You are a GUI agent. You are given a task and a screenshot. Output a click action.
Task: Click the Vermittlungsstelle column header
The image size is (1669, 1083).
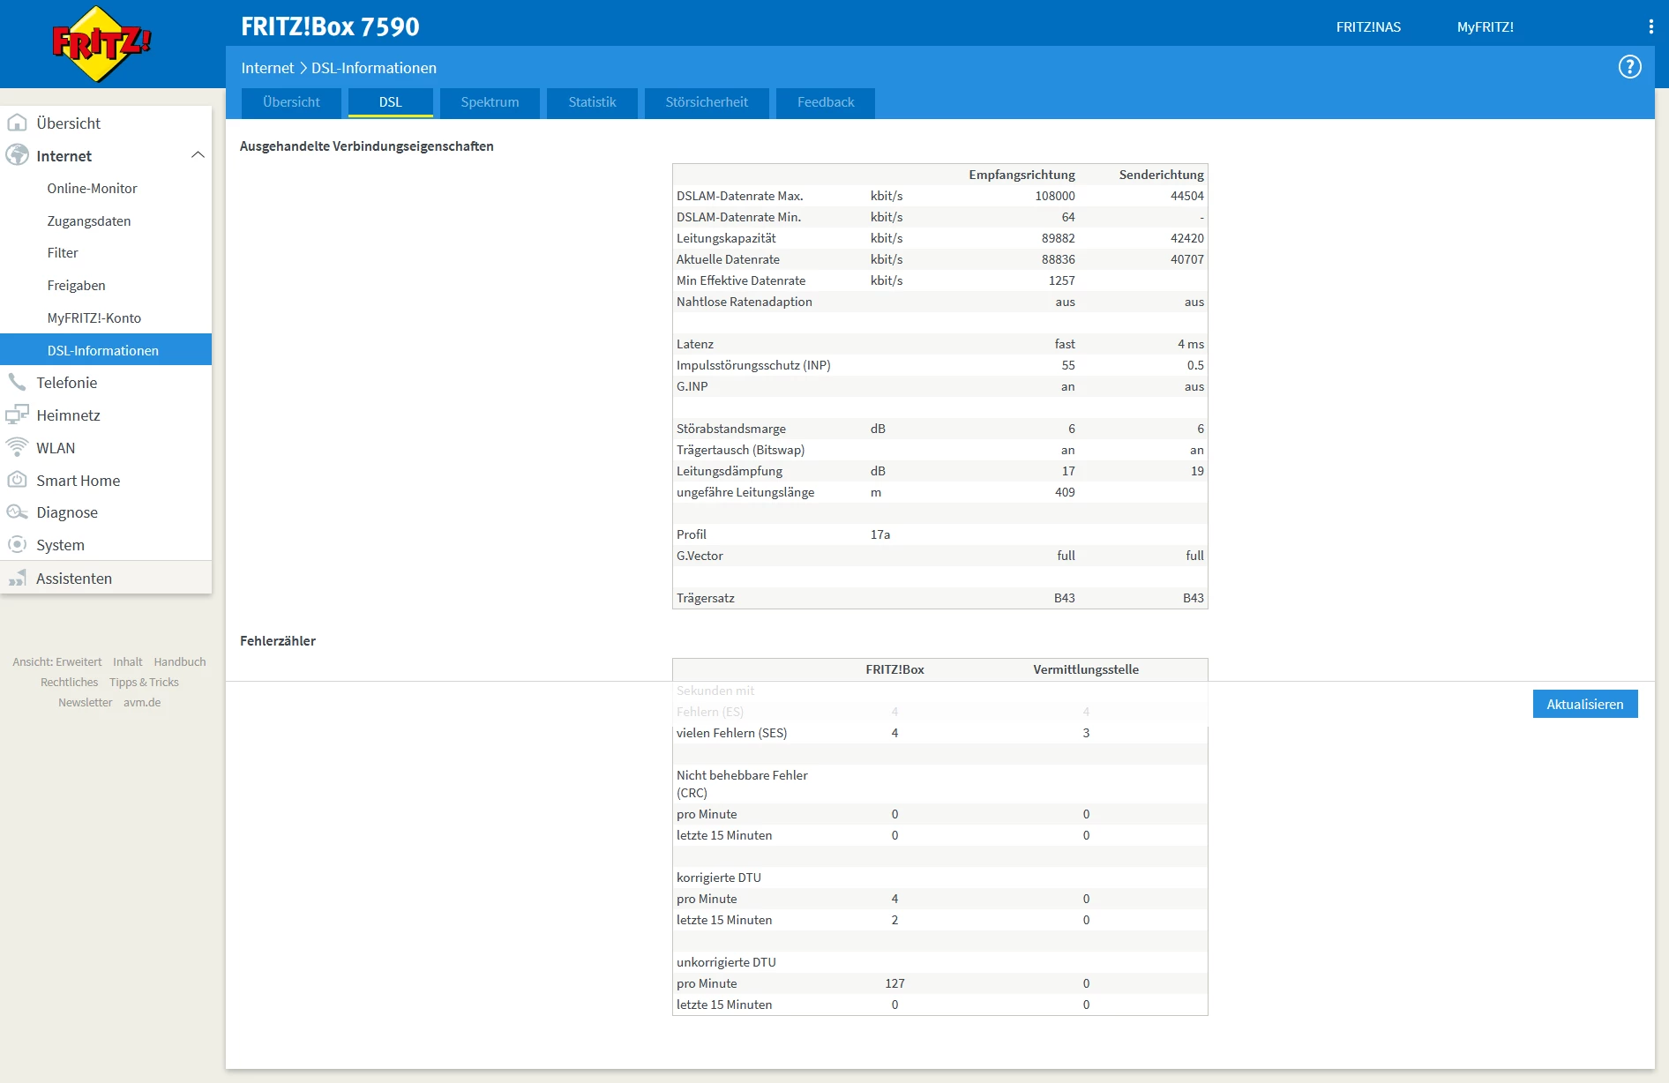(x=1086, y=669)
